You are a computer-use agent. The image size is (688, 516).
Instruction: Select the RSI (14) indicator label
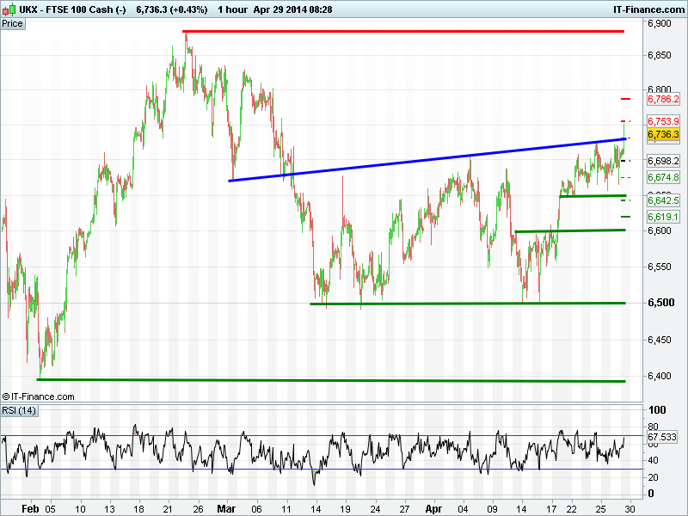[x=19, y=411]
